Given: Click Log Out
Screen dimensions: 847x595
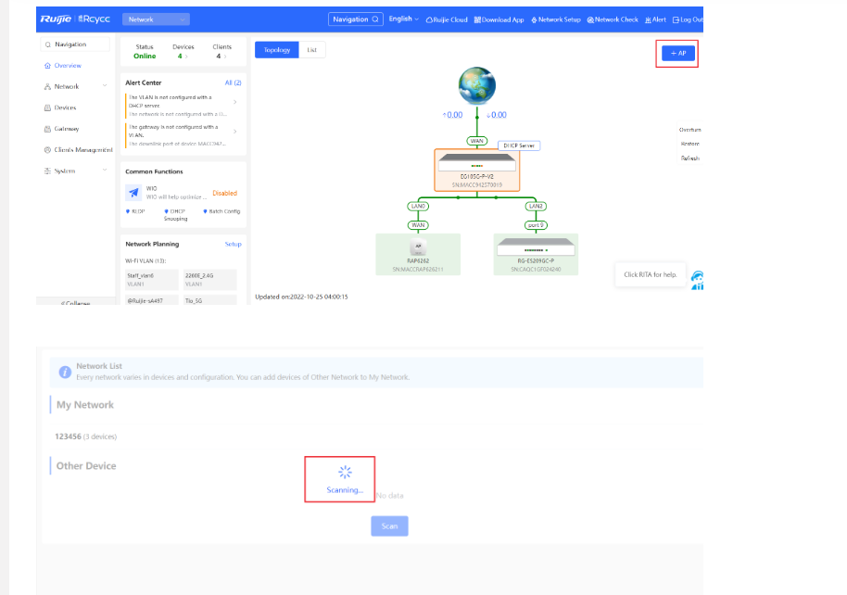Looking at the screenshot, I should point(688,19).
